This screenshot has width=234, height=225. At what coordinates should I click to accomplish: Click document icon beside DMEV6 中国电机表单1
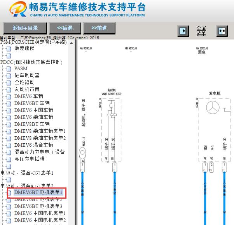[9, 214]
